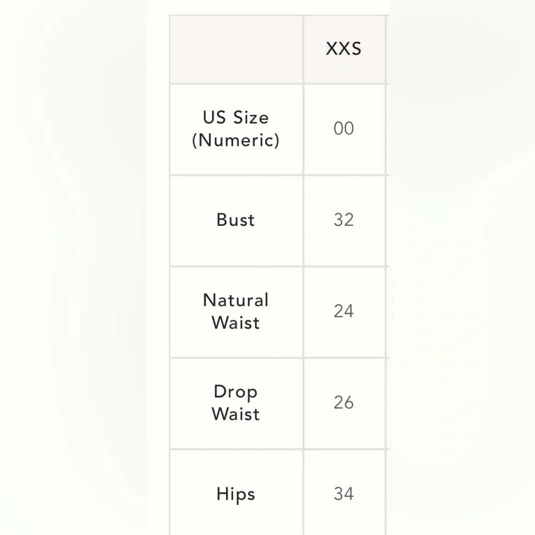Click the Bust row label
This screenshot has width=535, height=535.
pos(236,220)
